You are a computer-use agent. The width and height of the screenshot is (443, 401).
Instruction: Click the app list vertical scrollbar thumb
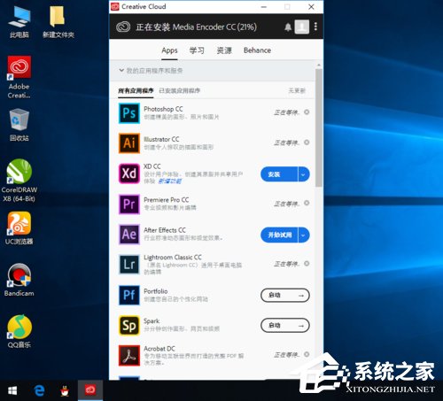click(x=318, y=127)
